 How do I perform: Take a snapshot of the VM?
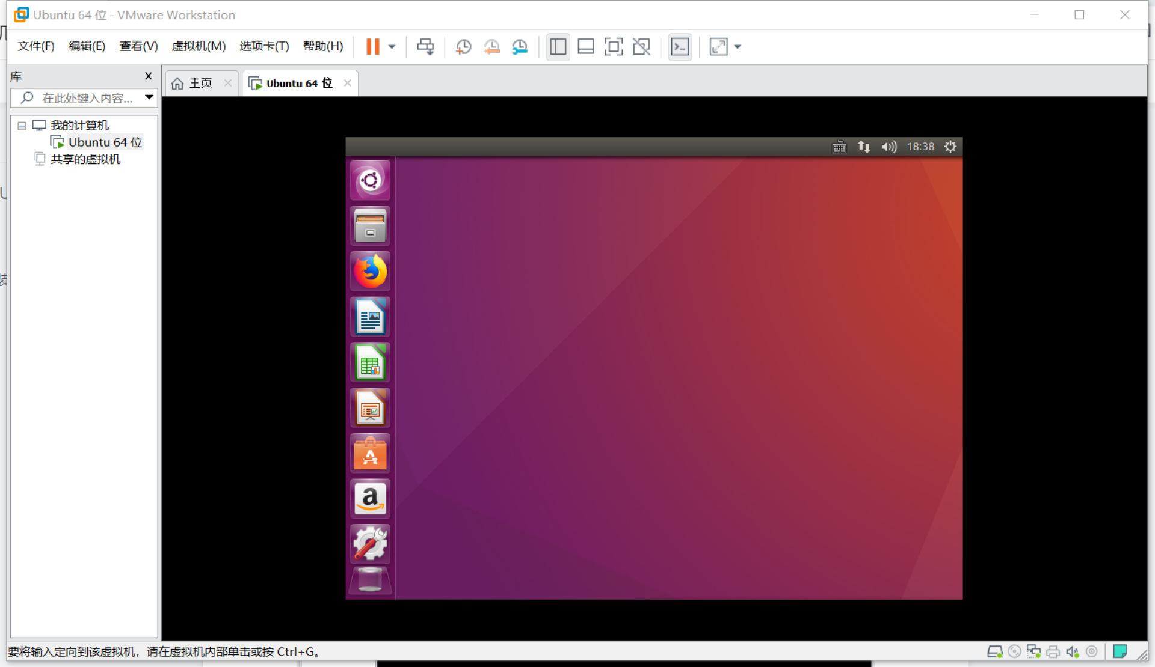[x=463, y=47]
